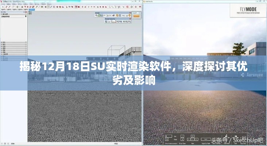Select the highlighted active scene tab

point(32,9)
